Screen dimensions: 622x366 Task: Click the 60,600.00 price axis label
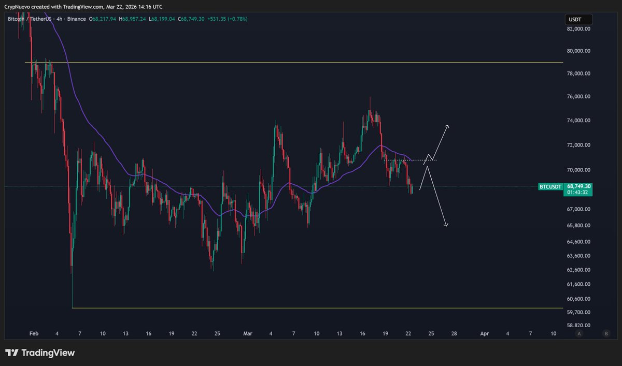[579, 299]
